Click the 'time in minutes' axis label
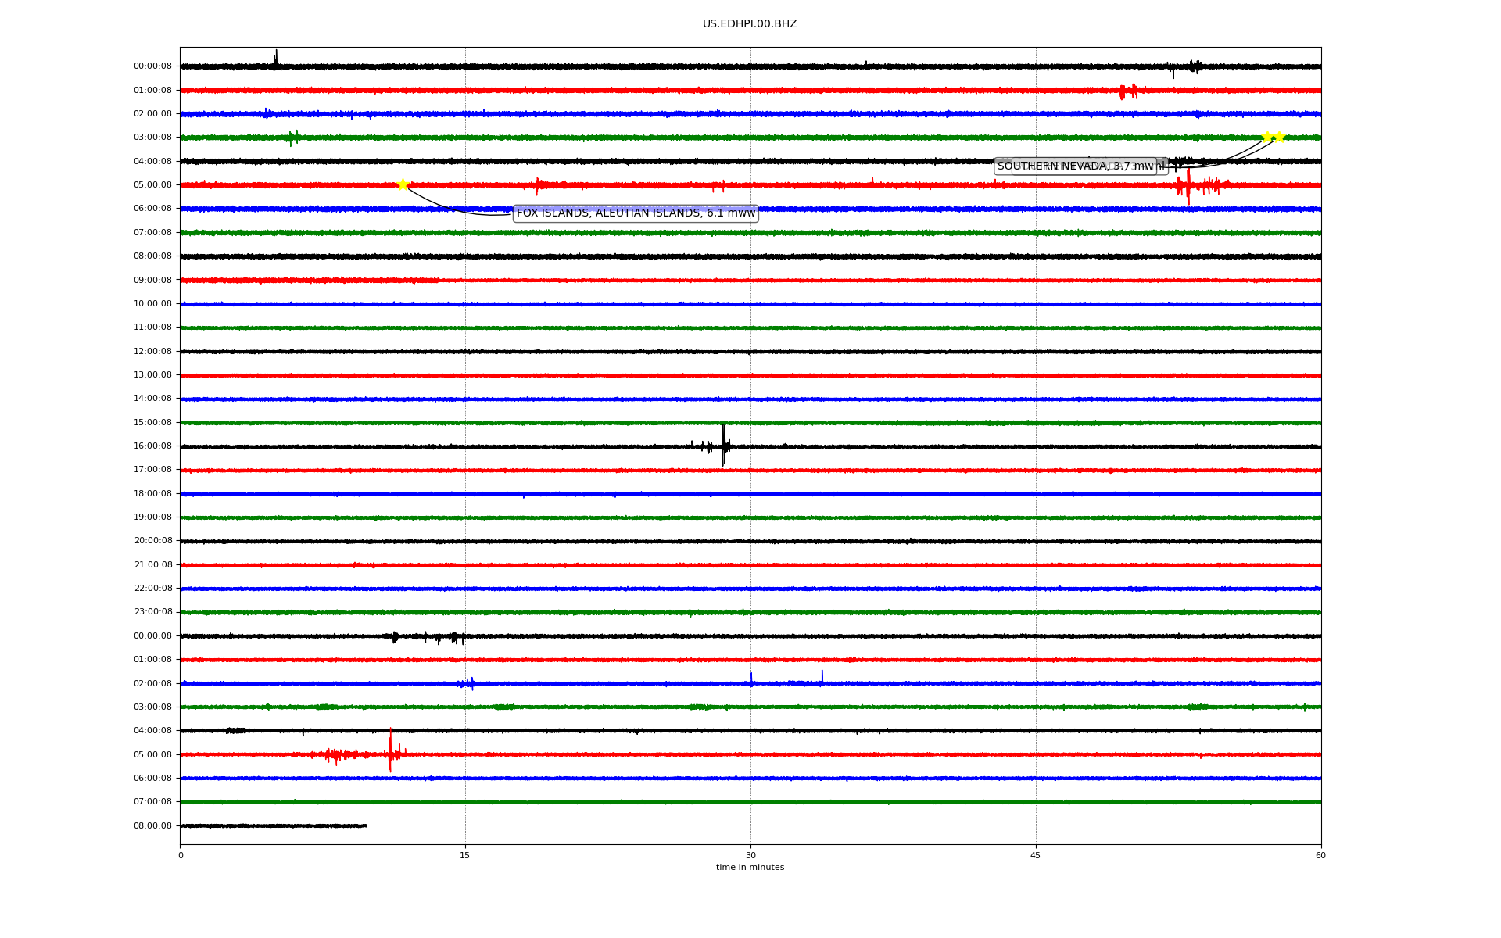Viewport: 1501px width, 938px height. pyautogui.click(x=750, y=868)
